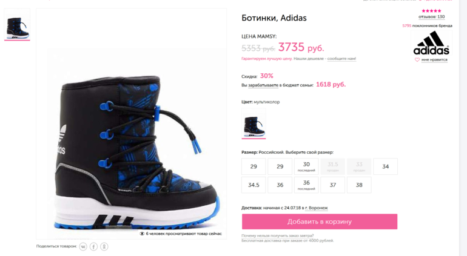467x256 pixels.
Task: Choose size 34.5
Action: click(254, 185)
